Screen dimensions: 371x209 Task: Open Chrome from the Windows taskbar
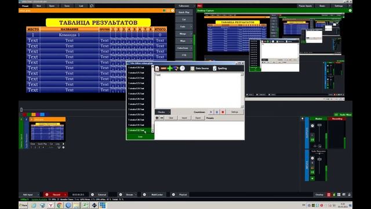click(x=60, y=205)
